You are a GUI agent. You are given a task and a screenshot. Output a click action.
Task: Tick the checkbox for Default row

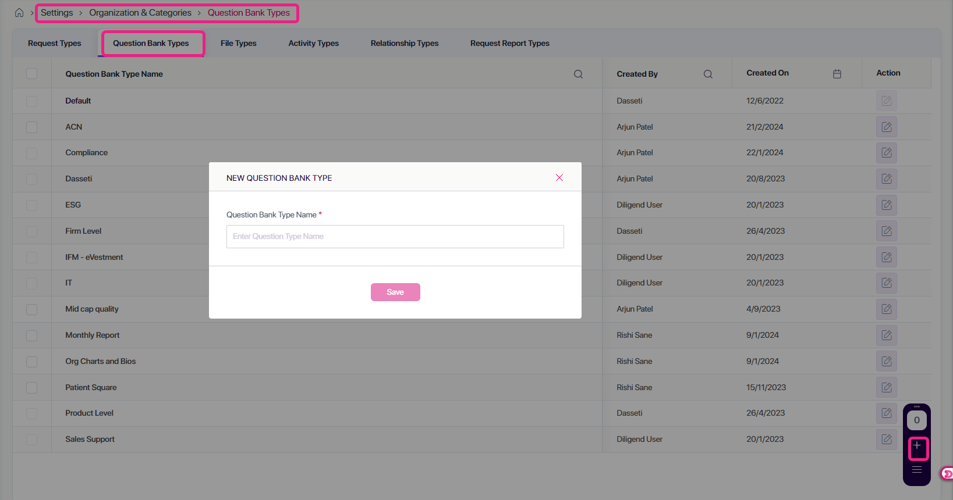click(x=32, y=101)
